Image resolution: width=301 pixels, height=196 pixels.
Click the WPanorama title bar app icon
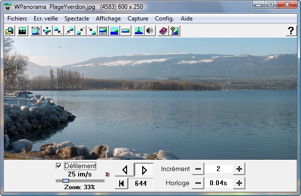pyautogui.click(x=7, y=7)
